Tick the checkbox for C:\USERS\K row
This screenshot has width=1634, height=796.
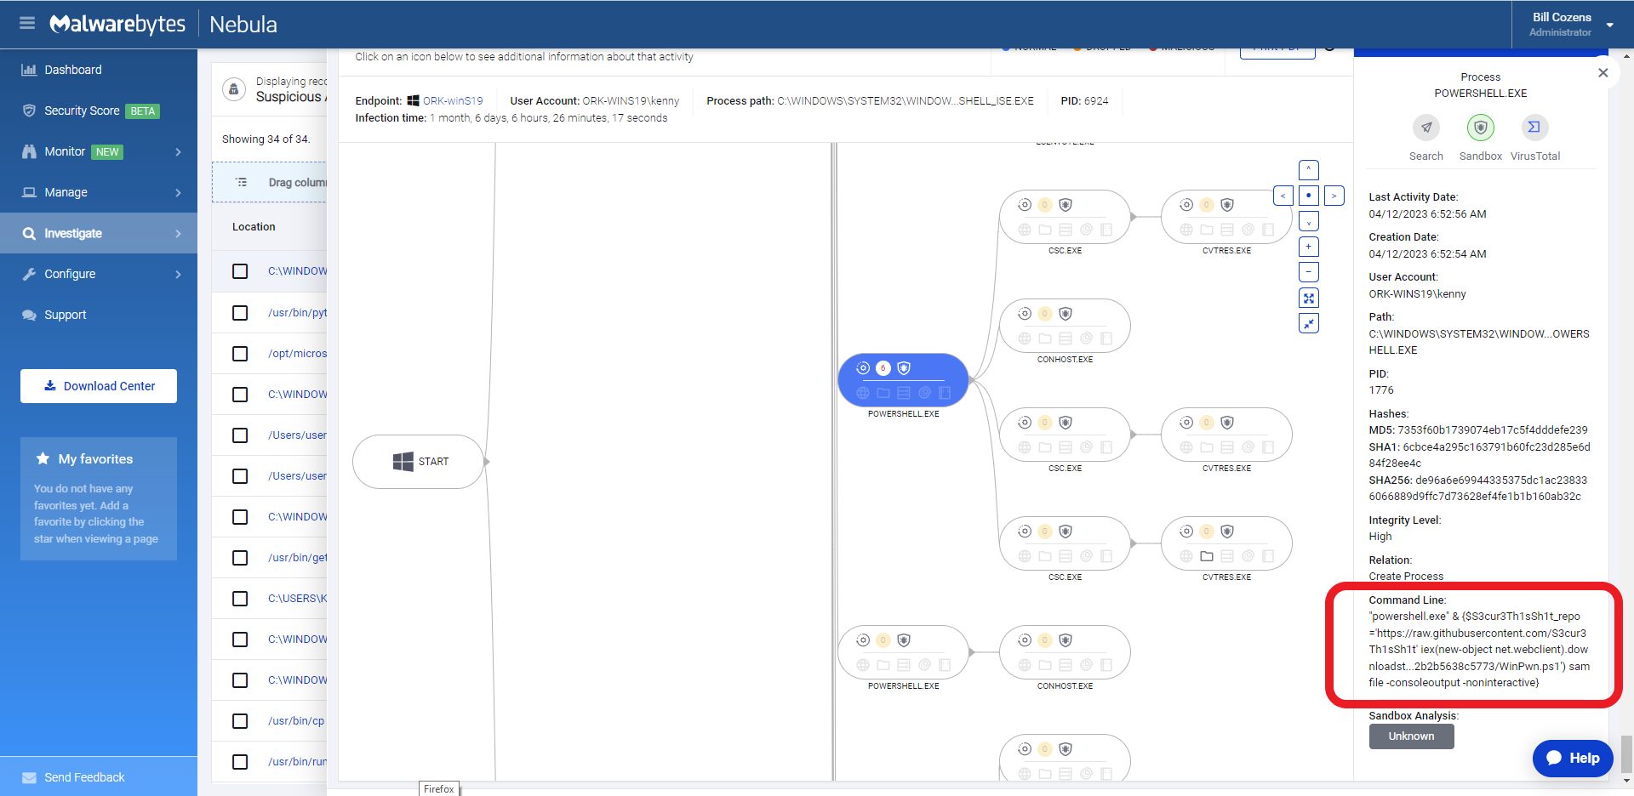click(x=240, y=599)
